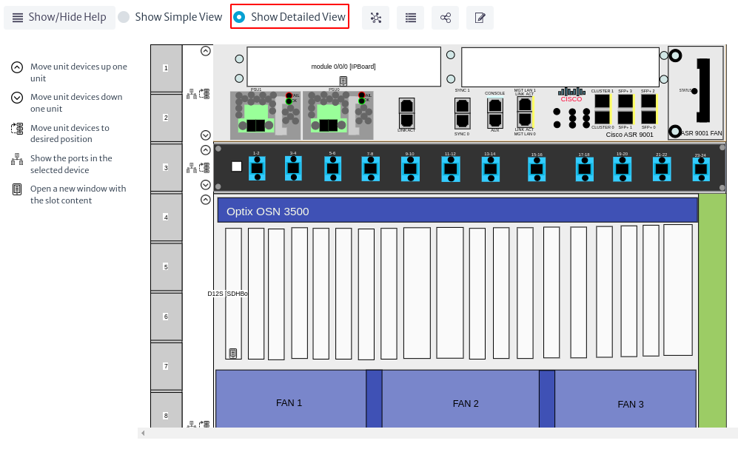This screenshot has height=449, width=738.
Task: Move the blue-port patch panel down one unit
Action: 206,185
